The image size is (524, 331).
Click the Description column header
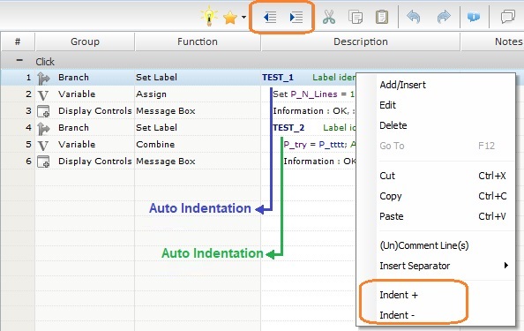coord(361,41)
